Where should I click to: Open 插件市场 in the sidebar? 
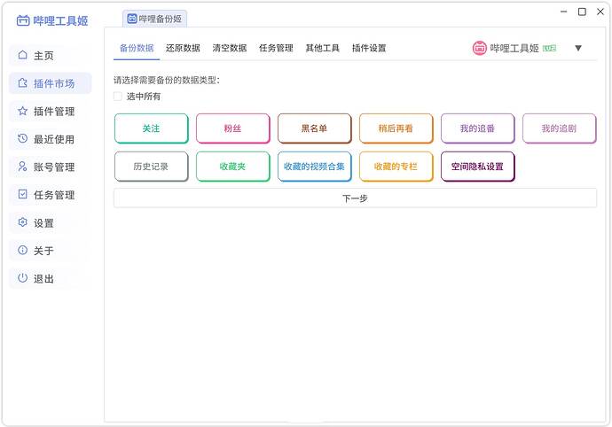point(50,83)
